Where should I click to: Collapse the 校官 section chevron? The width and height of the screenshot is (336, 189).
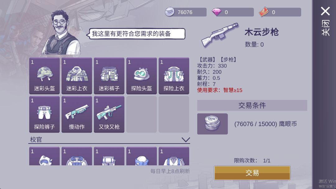pyautogui.click(x=185, y=140)
